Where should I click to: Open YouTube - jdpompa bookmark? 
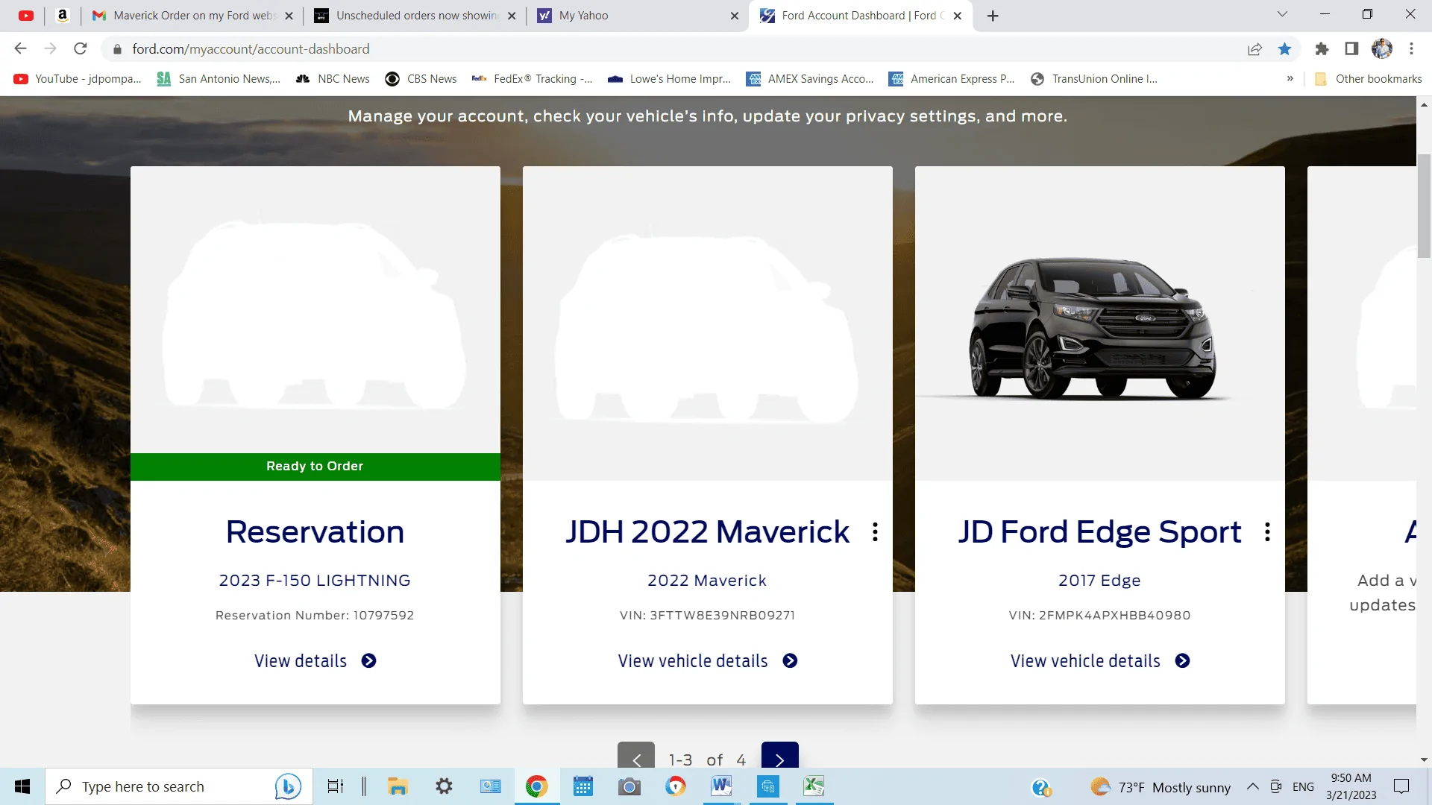pyautogui.click(x=78, y=79)
